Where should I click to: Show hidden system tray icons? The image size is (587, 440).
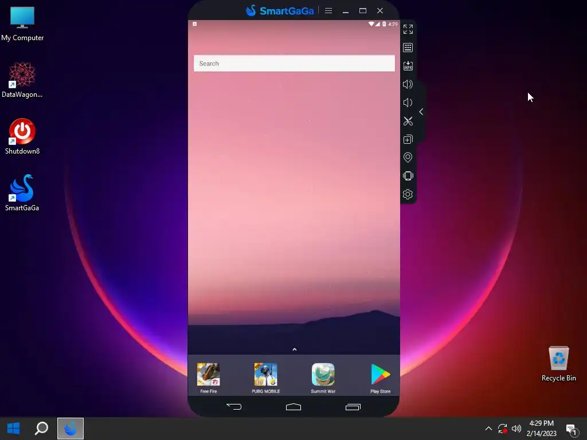pyautogui.click(x=488, y=429)
